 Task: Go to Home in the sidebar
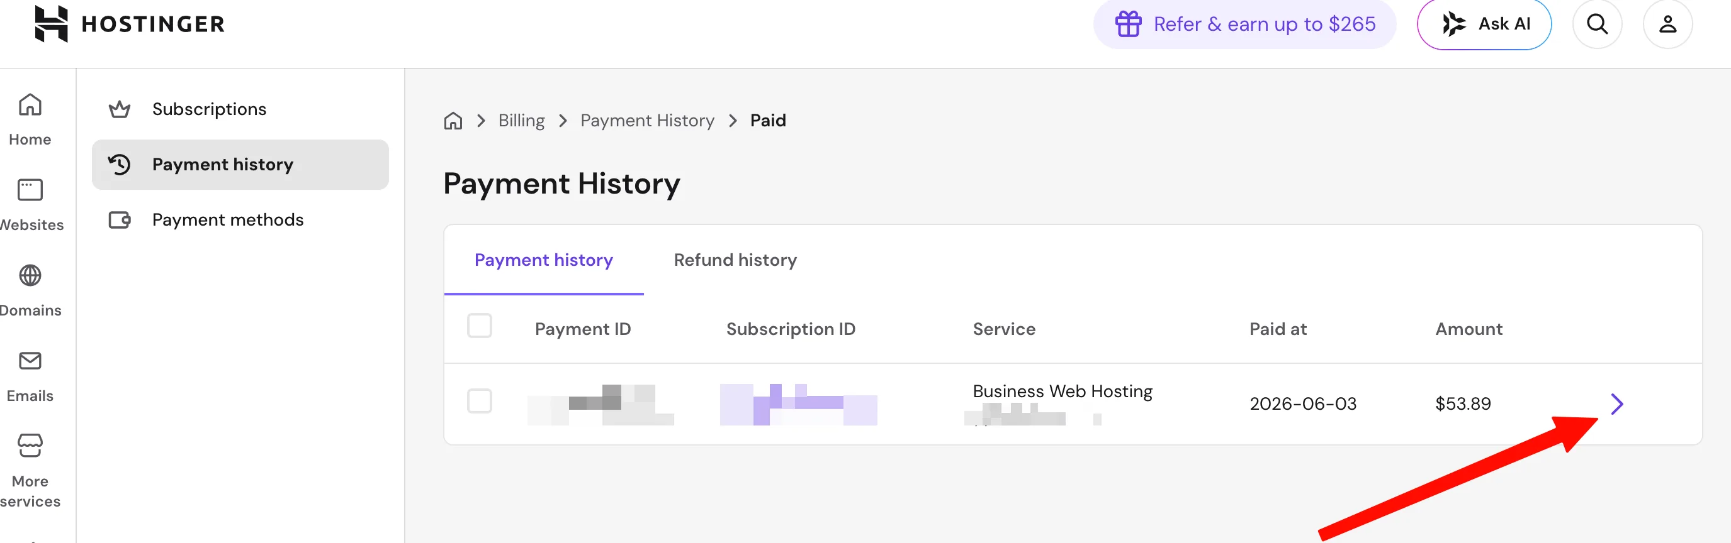click(30, 120)
